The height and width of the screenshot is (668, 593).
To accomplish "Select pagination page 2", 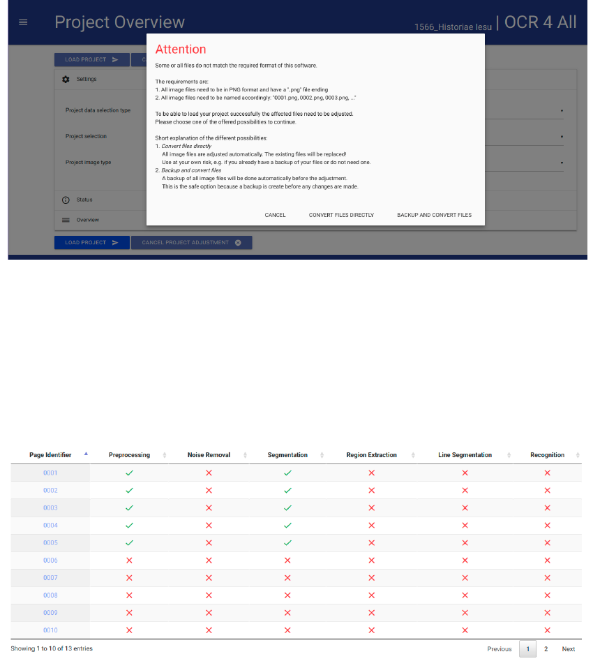I will click(546, 649).
